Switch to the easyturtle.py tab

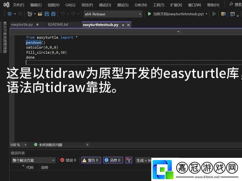(x=22, y=25)
